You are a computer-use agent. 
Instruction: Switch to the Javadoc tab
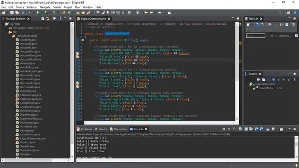click(101, 129)
